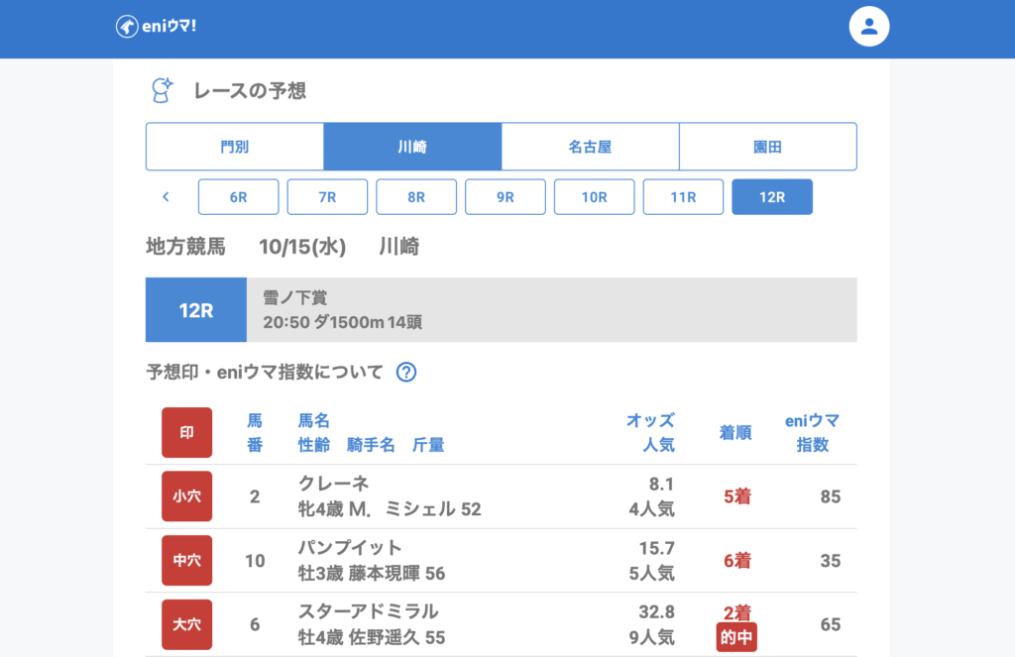This screenshot has width=1015, height=657.
Task: Switch to the 名古屋 racecourse tab
Action: tap(590, 147)
